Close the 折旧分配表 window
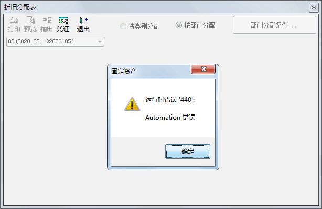 (314, 7)
